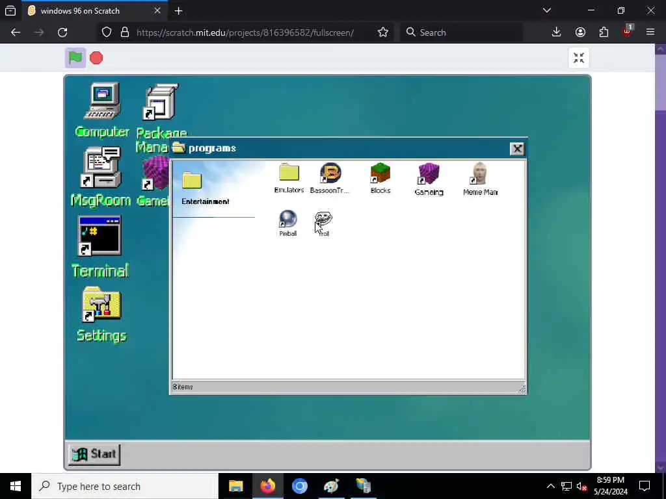
Task: Open the Firefox hamburger menu
Action: [650, 32]
